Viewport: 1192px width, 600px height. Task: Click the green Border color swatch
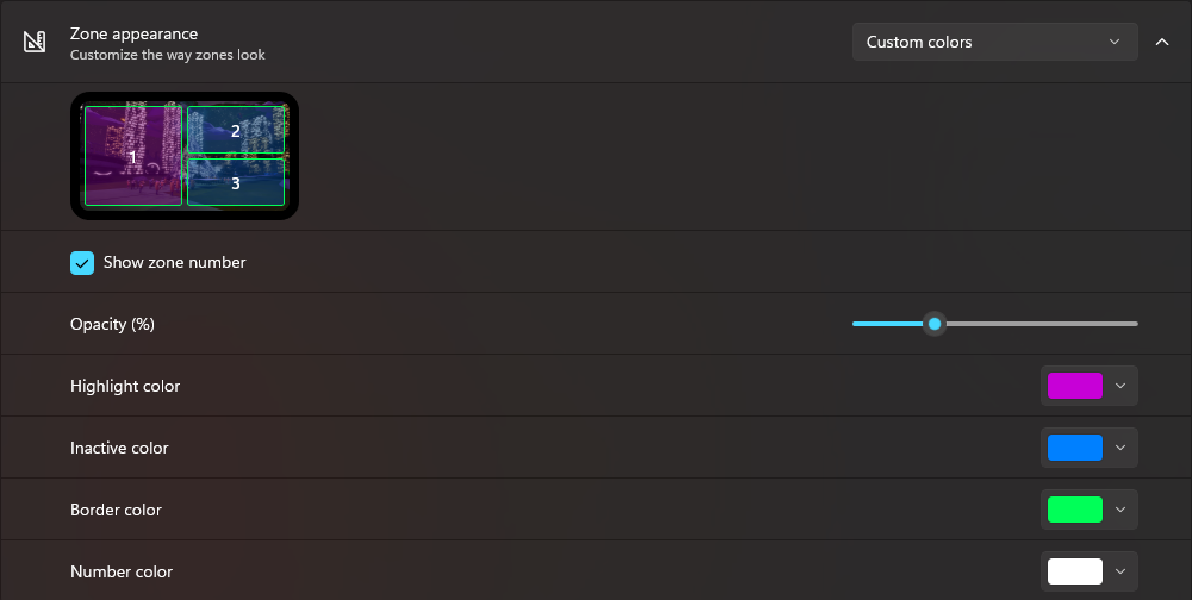[1075, 510]
